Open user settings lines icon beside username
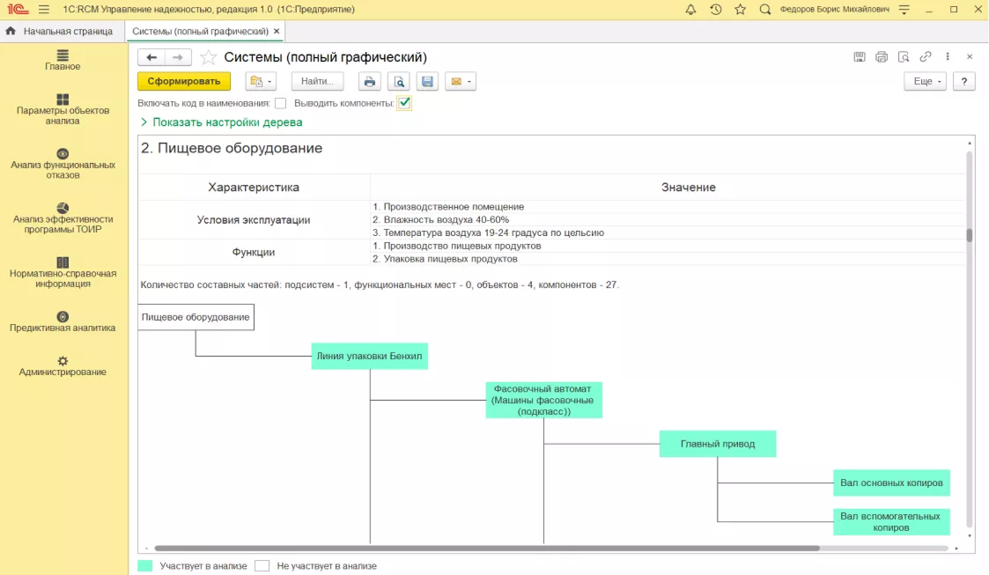The height and width of the screenshot is (575, 989). pyautogui.click(x=904, y=10)
